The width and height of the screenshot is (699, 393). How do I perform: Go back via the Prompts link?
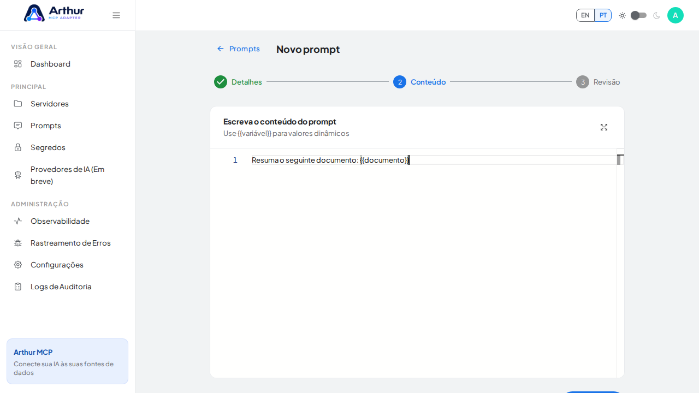239,49
